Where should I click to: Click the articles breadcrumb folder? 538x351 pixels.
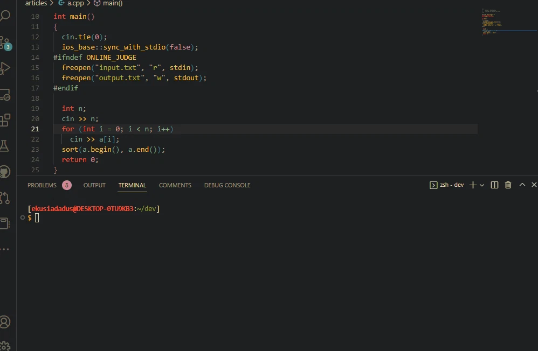pos(36,3)
